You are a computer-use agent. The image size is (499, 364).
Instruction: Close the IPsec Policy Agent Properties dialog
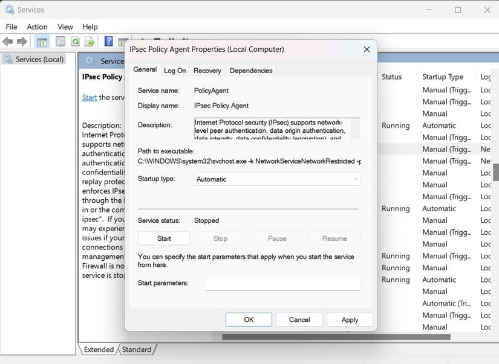pos(367,49)
